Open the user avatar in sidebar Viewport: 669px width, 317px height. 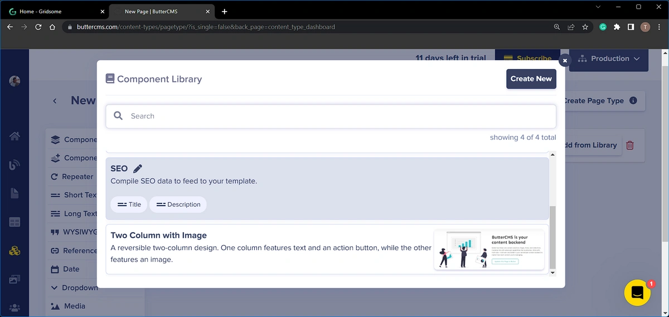point(15,81)
